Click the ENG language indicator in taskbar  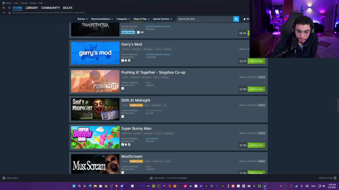coord(313,186)
